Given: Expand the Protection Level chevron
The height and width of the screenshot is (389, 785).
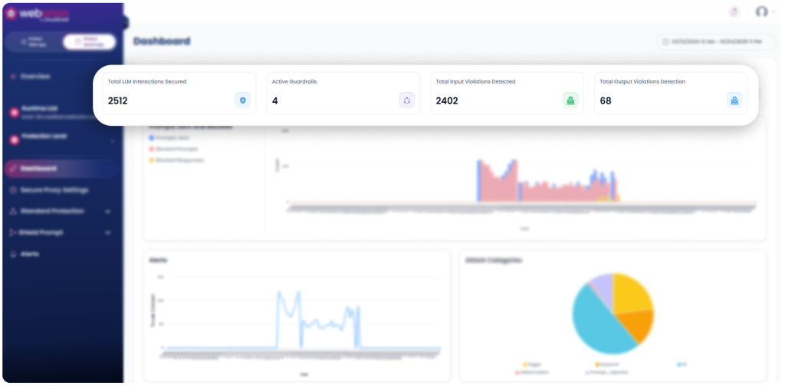Looking at the screenshot, I should click(x=112, y=141).
